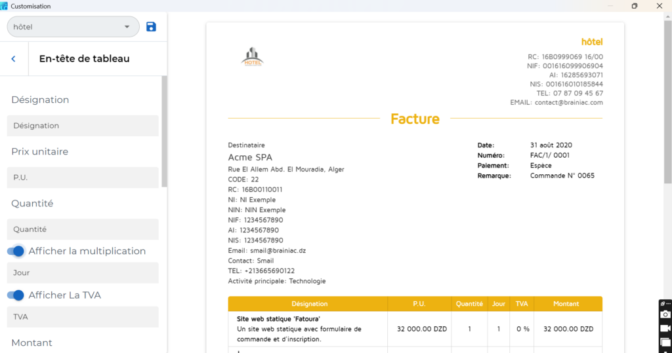This screenshot has width=672, height=353.
Task: Click the Montant column header in invoice table
Action: click(x=566, y=304)
